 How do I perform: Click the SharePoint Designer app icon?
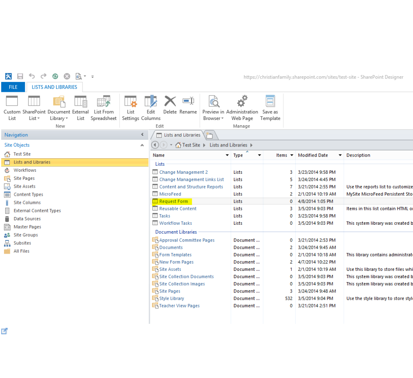[8, 77]
